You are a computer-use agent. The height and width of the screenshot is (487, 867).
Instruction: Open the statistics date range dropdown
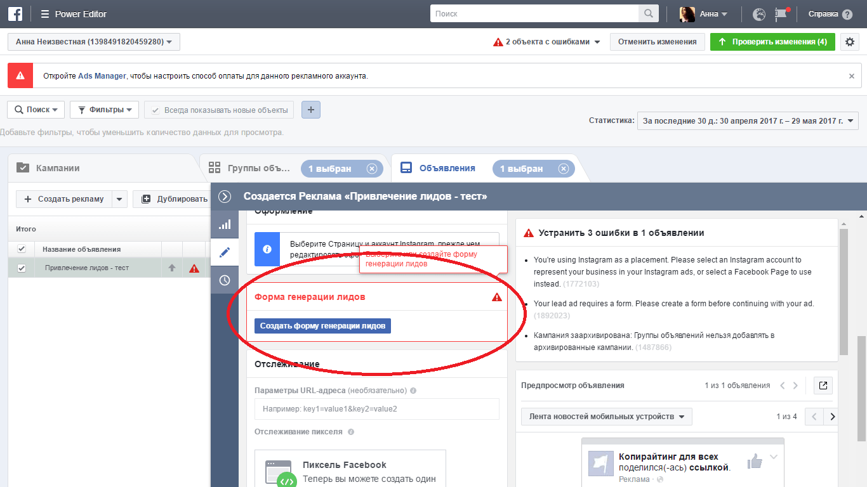pos(748,120)
